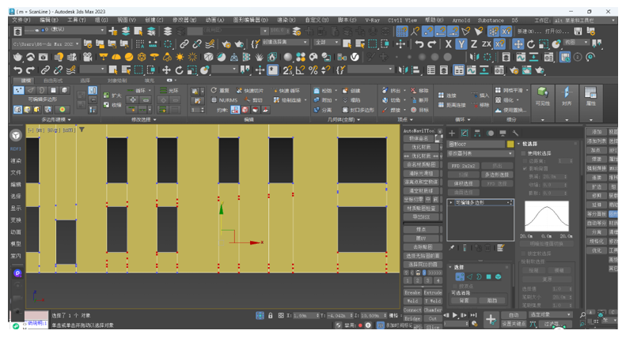
Task: Activate Vertex sub-object selection mode
Action: click(460, 277)
